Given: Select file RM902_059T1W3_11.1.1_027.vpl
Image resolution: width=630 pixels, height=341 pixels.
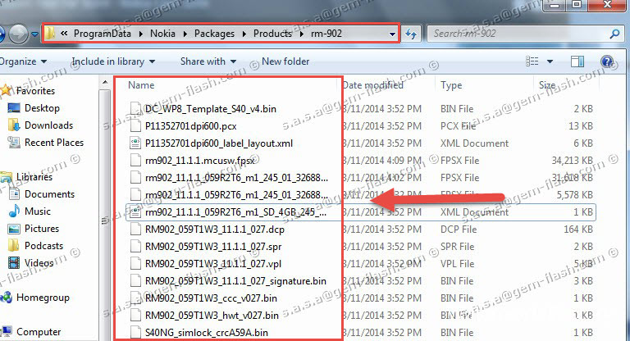Looking at the screenshot, I should pyautogui.click(x=213, y=264).
